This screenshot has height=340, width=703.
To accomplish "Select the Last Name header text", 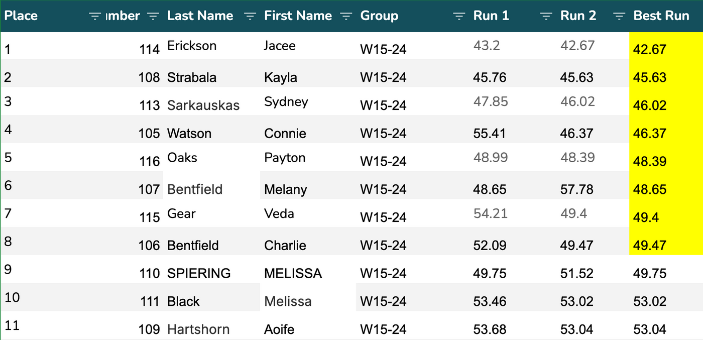I will pos(200,16).
